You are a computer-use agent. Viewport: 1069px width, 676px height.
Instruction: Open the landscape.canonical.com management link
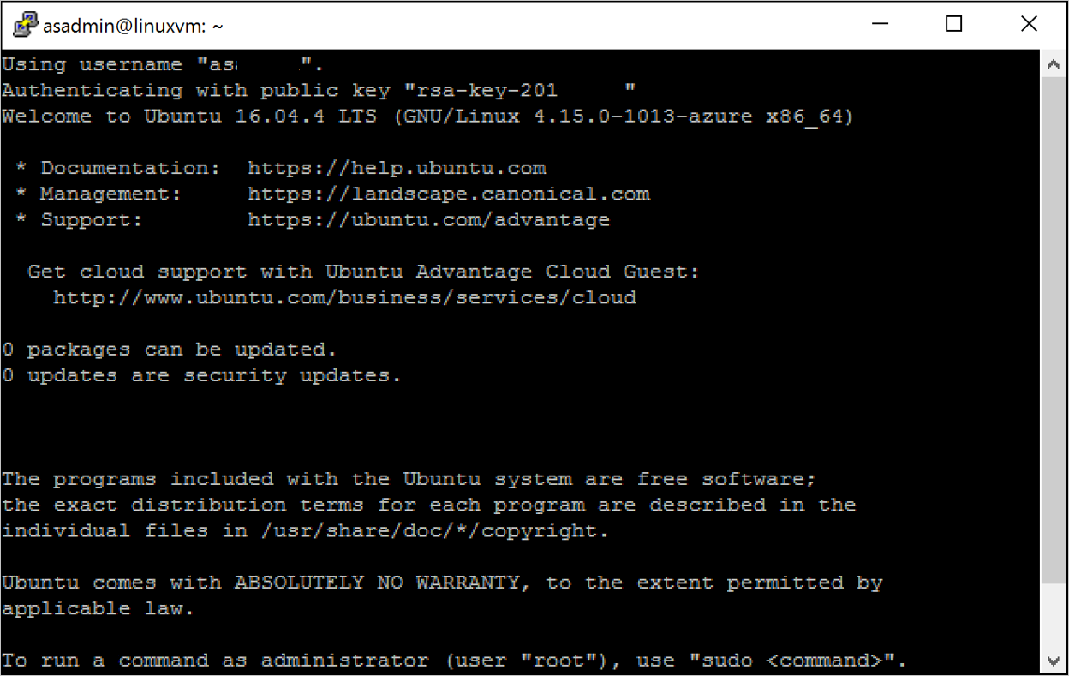(448, 194)
